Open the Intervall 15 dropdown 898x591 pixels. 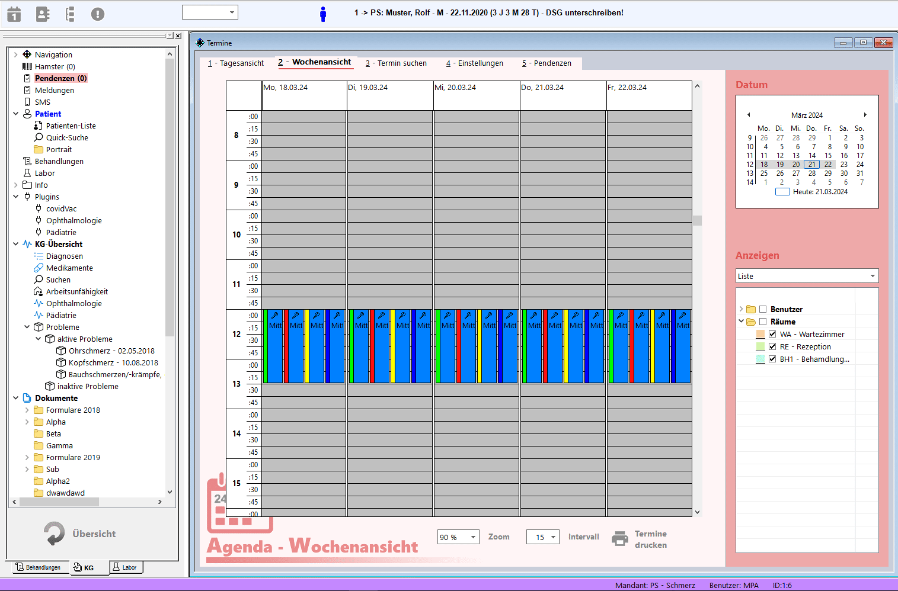542,537
